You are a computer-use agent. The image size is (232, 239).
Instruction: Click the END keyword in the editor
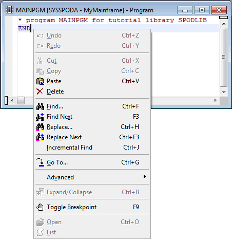tap(24, 28)
